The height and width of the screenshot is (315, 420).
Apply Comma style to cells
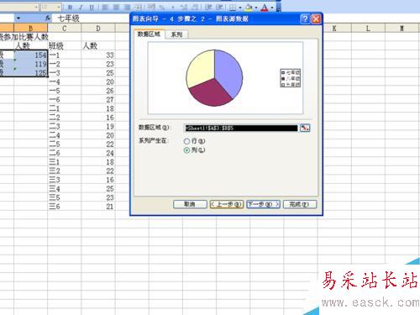tap(173, 7)
